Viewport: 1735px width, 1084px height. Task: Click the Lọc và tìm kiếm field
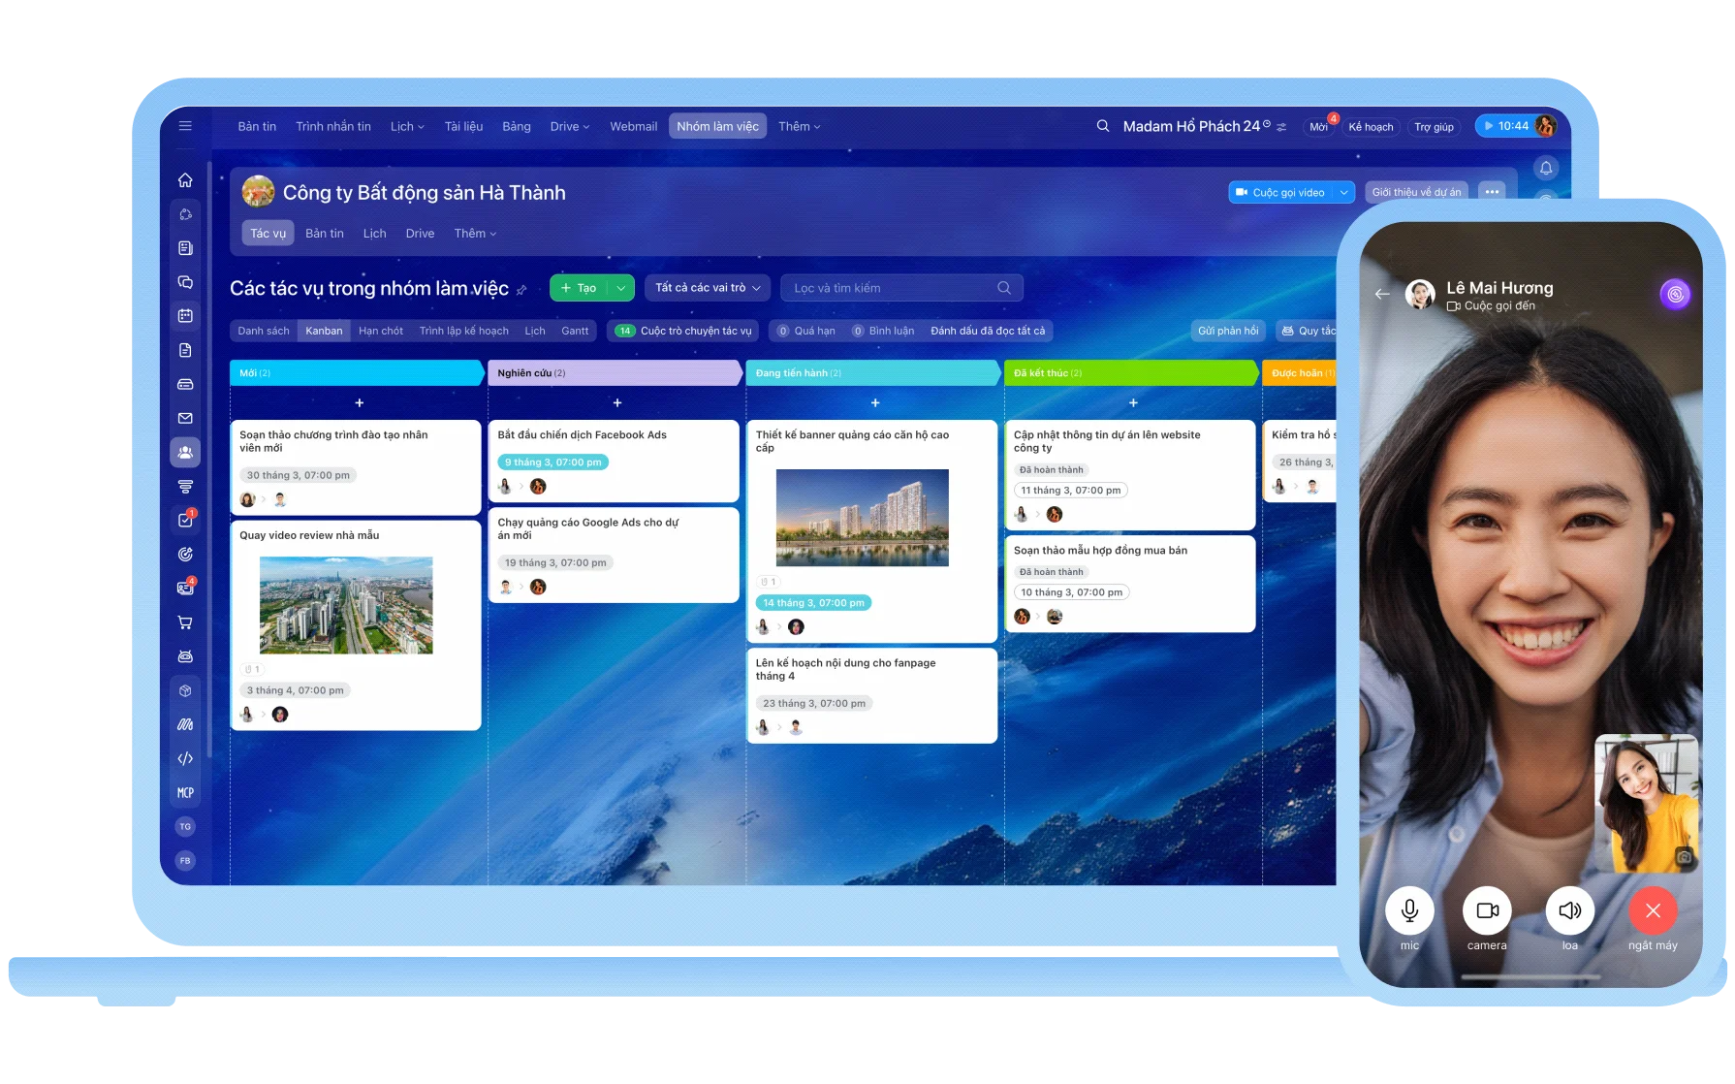[x=901, y=288]
